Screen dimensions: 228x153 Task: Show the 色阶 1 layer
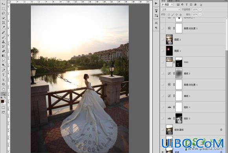(163, 107)
